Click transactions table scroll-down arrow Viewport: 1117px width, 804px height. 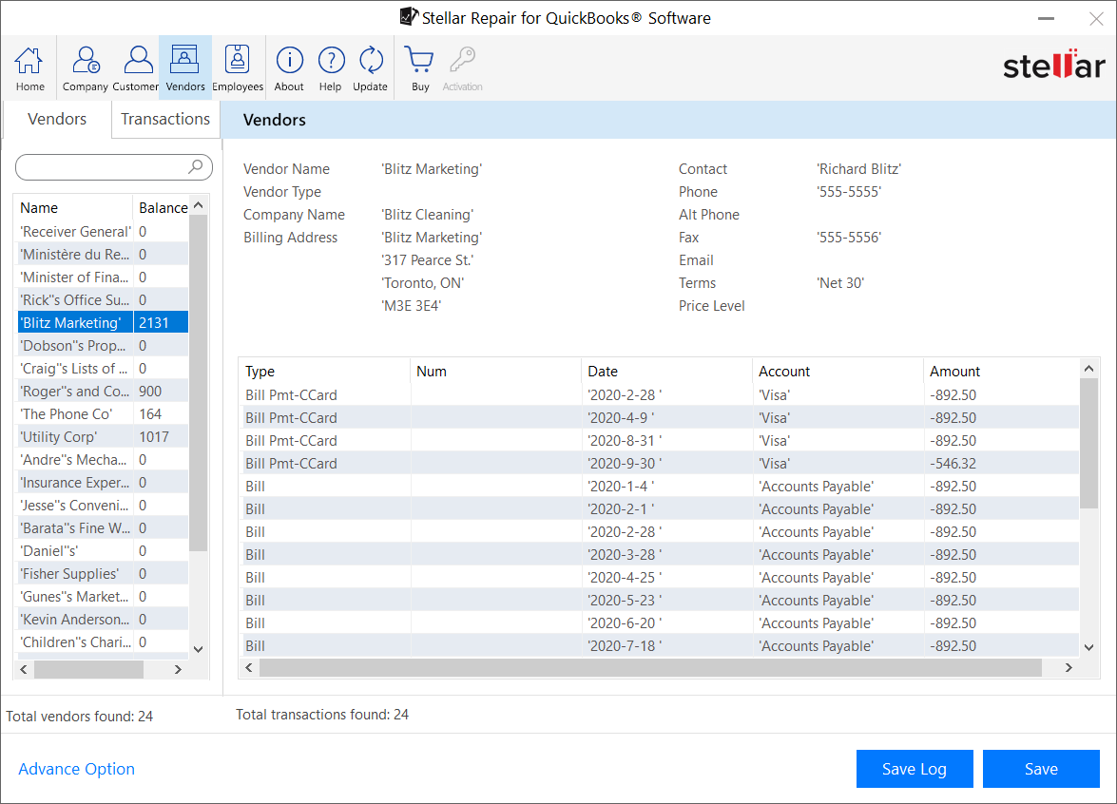(x=1089, y=647)
